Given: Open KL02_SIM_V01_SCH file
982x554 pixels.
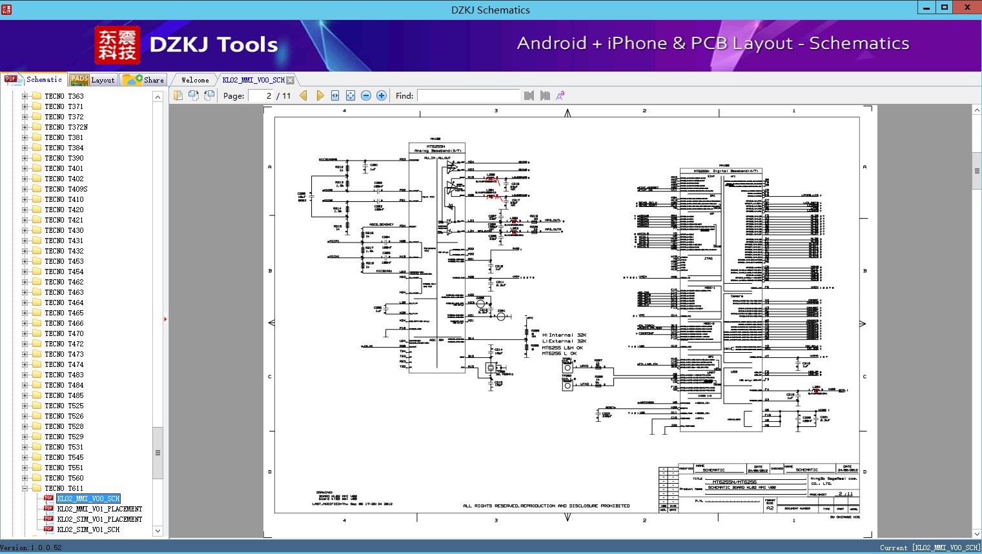Looking at the screenshot, I should pos(88,529).
